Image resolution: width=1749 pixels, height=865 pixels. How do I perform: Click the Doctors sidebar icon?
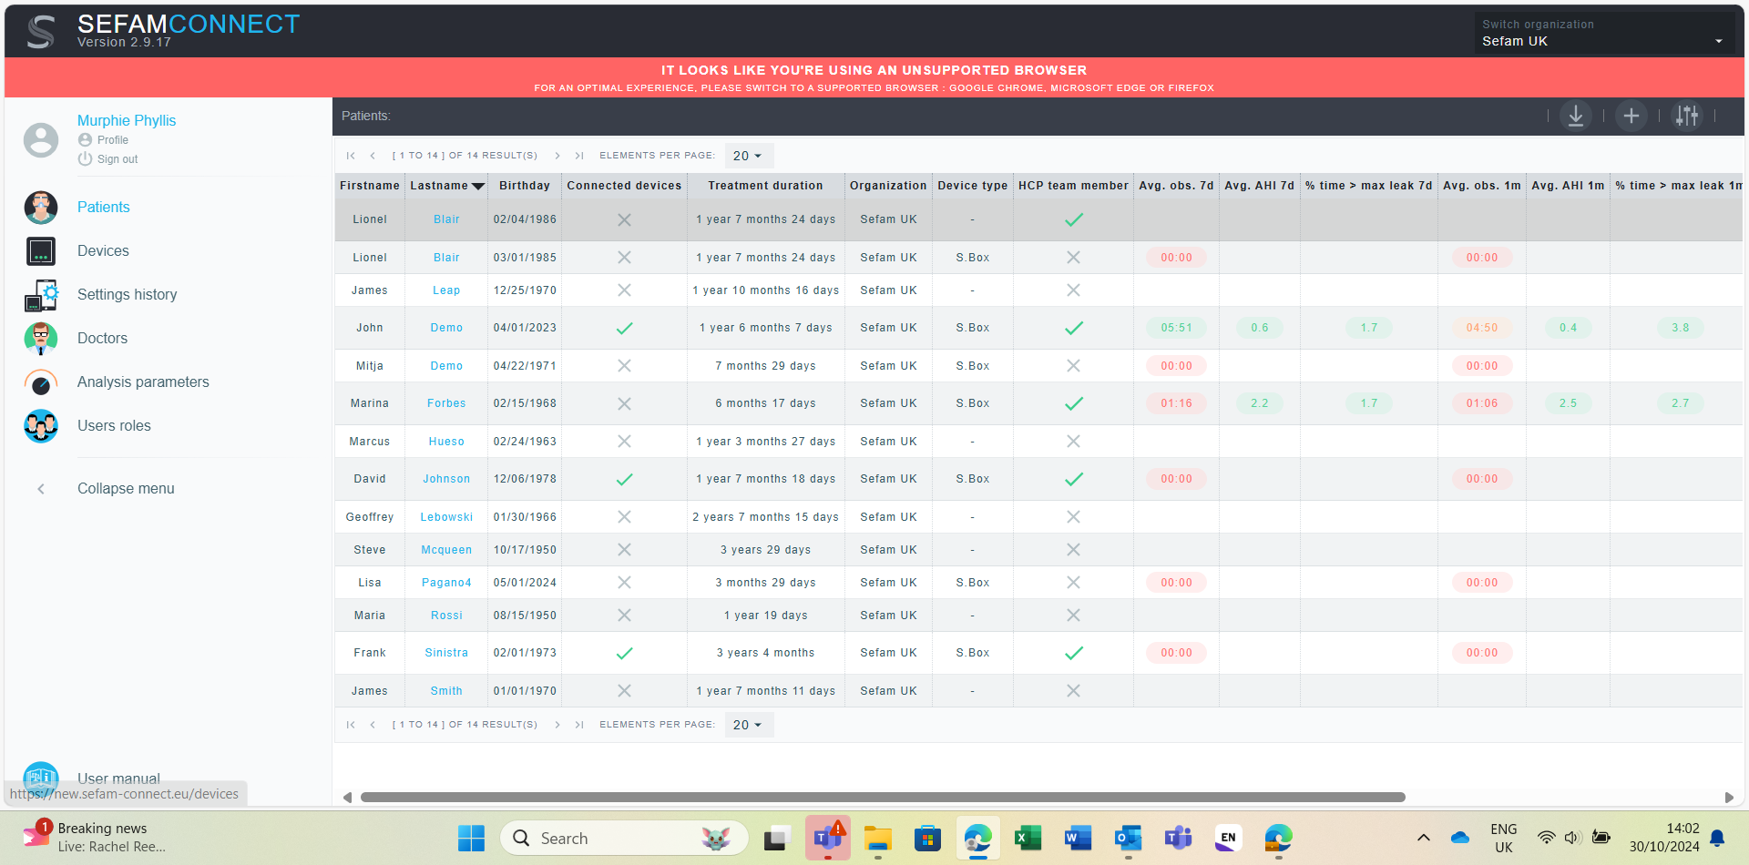[x=41, y=339]
